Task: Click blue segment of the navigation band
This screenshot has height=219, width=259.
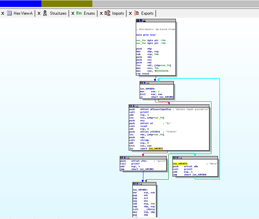Action: [x=21, y=3]
